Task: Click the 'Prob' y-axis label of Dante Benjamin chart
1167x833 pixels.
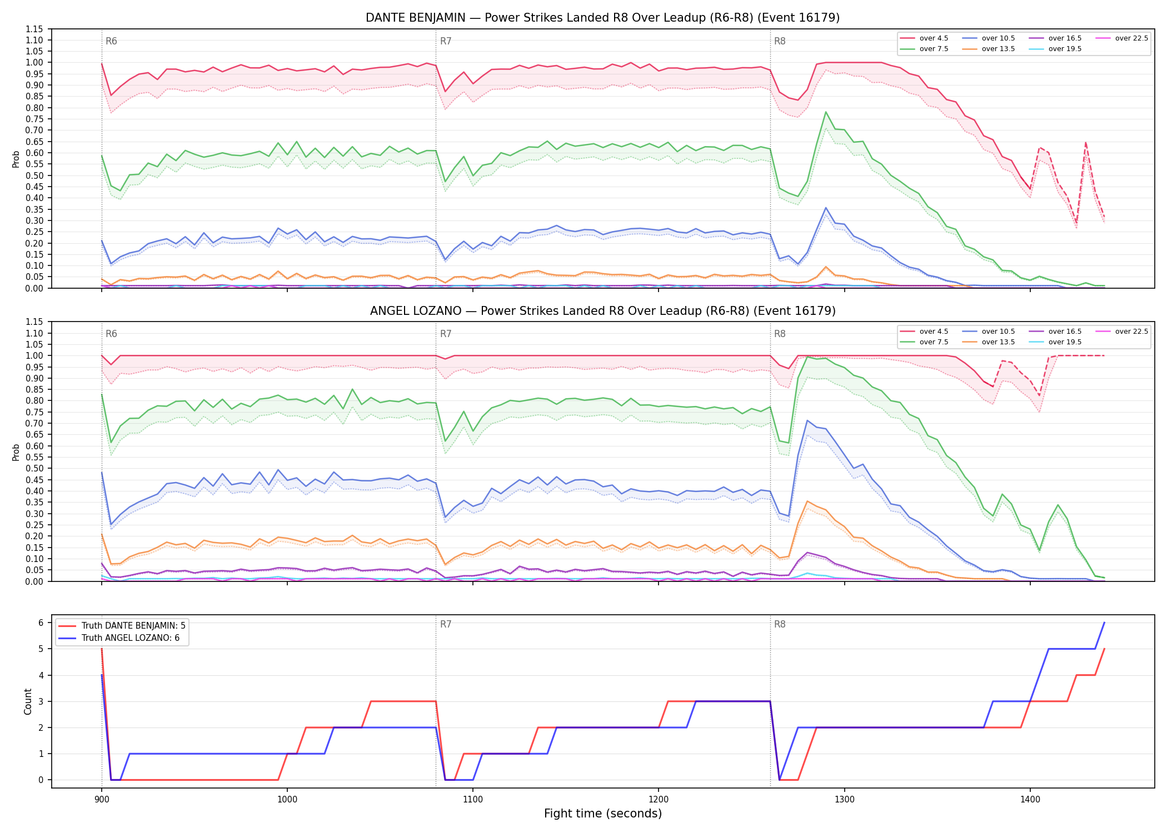Action: coord(16,159)
